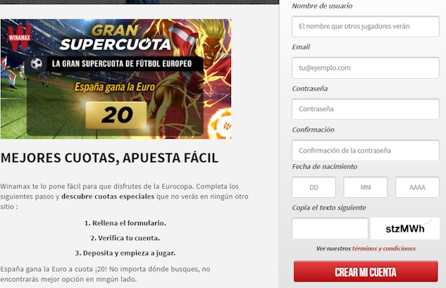Click the Winamax logo on the banner
The height and width of the screenshot is (288, 446).
click(19, 37)
